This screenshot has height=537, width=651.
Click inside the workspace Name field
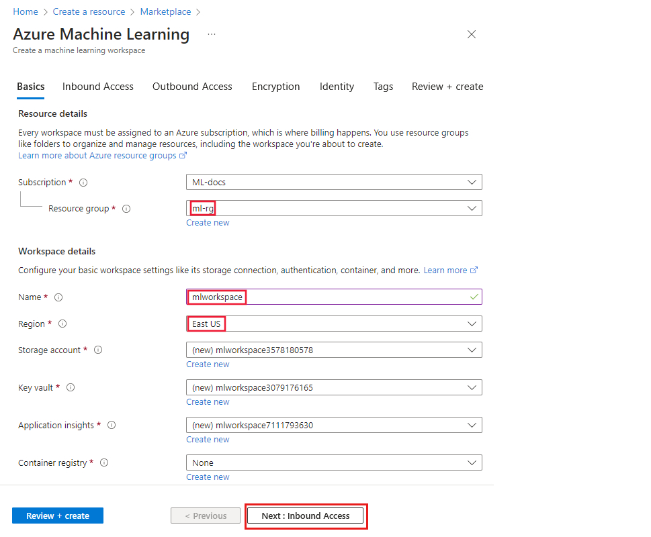(302, 297)
